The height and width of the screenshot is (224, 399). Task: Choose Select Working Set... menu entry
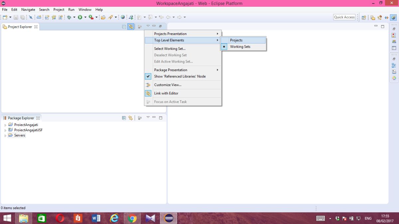point(183,49)
